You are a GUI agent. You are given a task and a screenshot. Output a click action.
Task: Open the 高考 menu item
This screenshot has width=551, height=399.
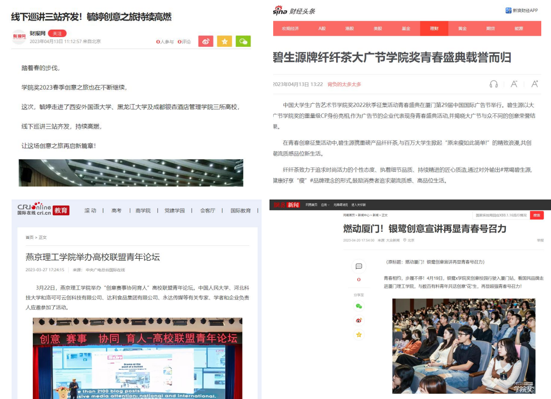[x=116, y=211]
